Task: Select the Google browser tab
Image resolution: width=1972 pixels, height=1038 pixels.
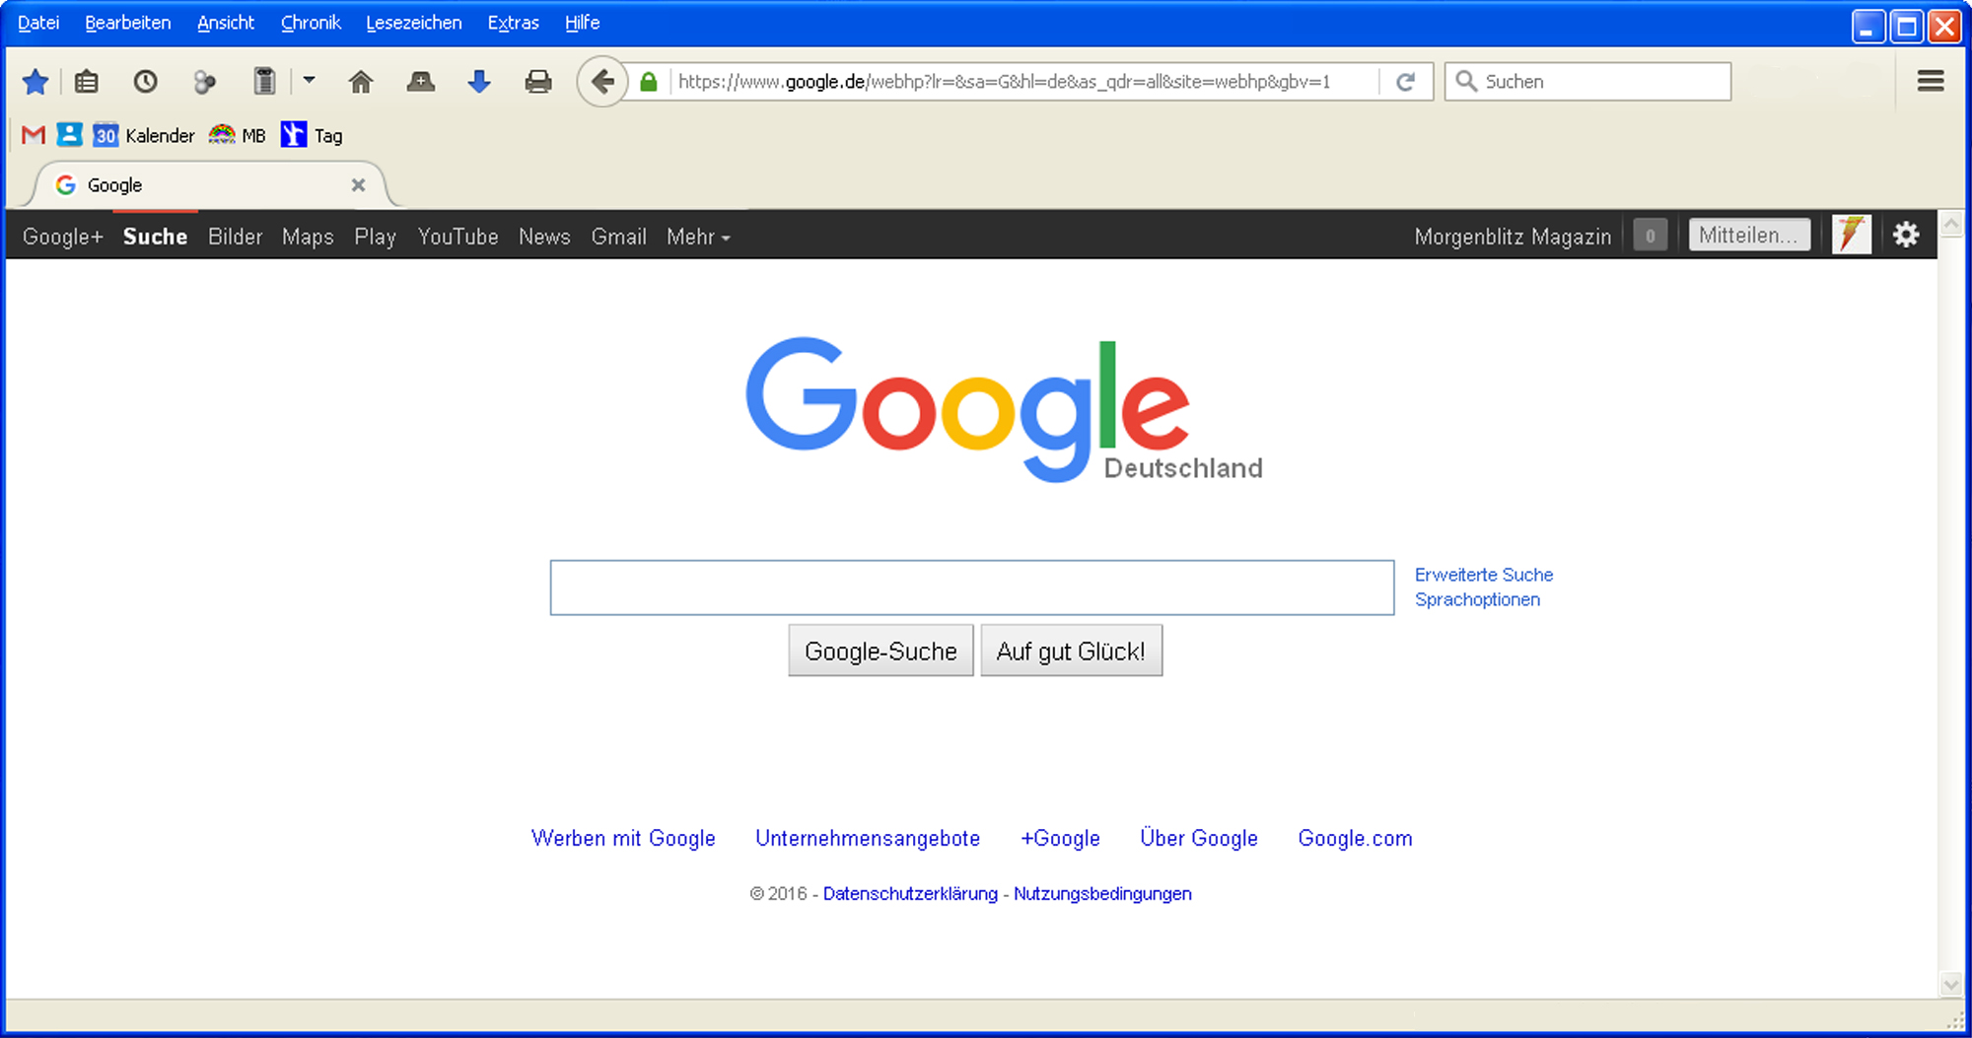Action: click(x=209, y=185)
